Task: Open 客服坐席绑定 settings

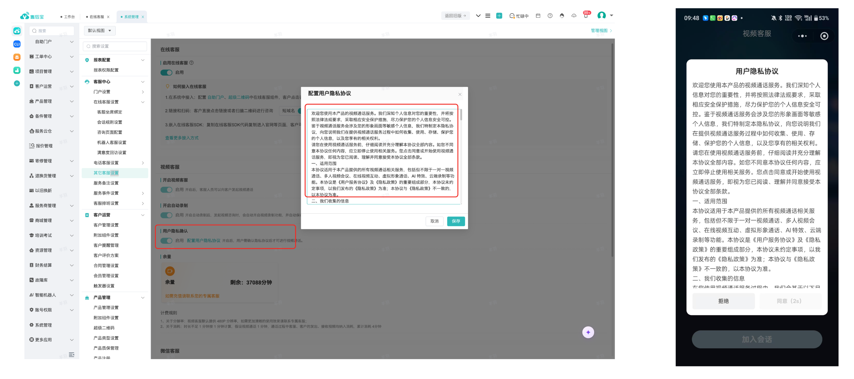Action: [x=110, y=112]
